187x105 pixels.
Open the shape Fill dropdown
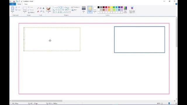click(74, 10)
